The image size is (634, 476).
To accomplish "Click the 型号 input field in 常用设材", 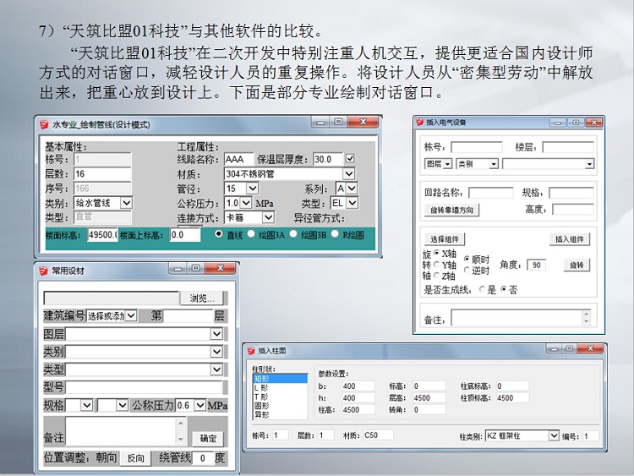I will (x=144, y=387).
